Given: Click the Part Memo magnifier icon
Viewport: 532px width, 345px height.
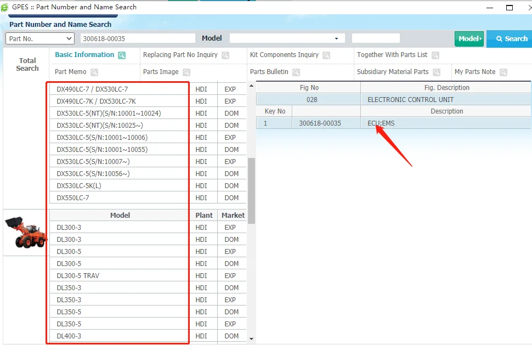Looking at the screenshot, I should [94, 72].
